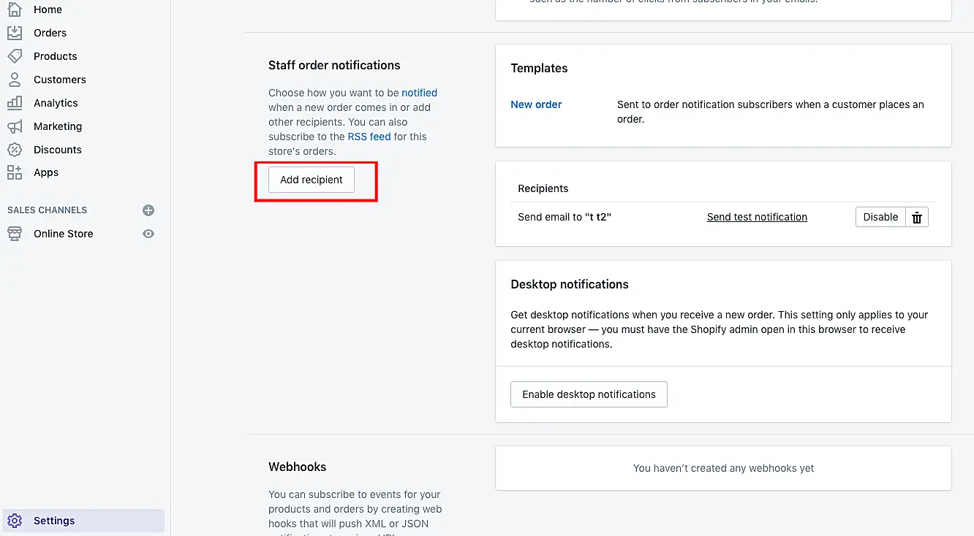This screenshot has width=974, height=536.
Task: Click the Discounts badge icon
Action: (x=15, y=150)
